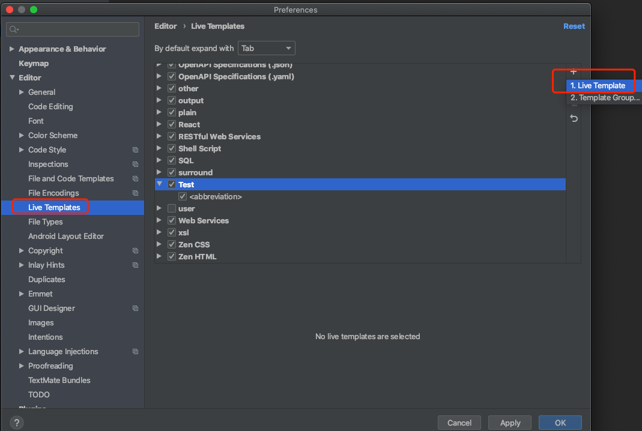
Task: Open Font settings page
Action: (35, 121)
